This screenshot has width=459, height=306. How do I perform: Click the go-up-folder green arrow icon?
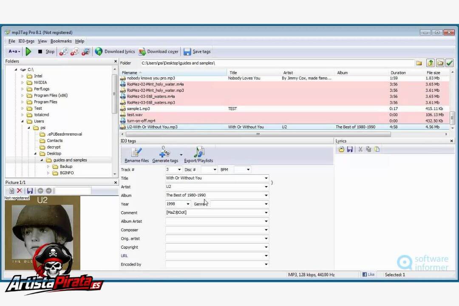click(430, 63)
